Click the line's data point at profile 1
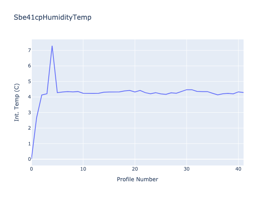The width and height of the screenshot is (275, 197). 37,117
